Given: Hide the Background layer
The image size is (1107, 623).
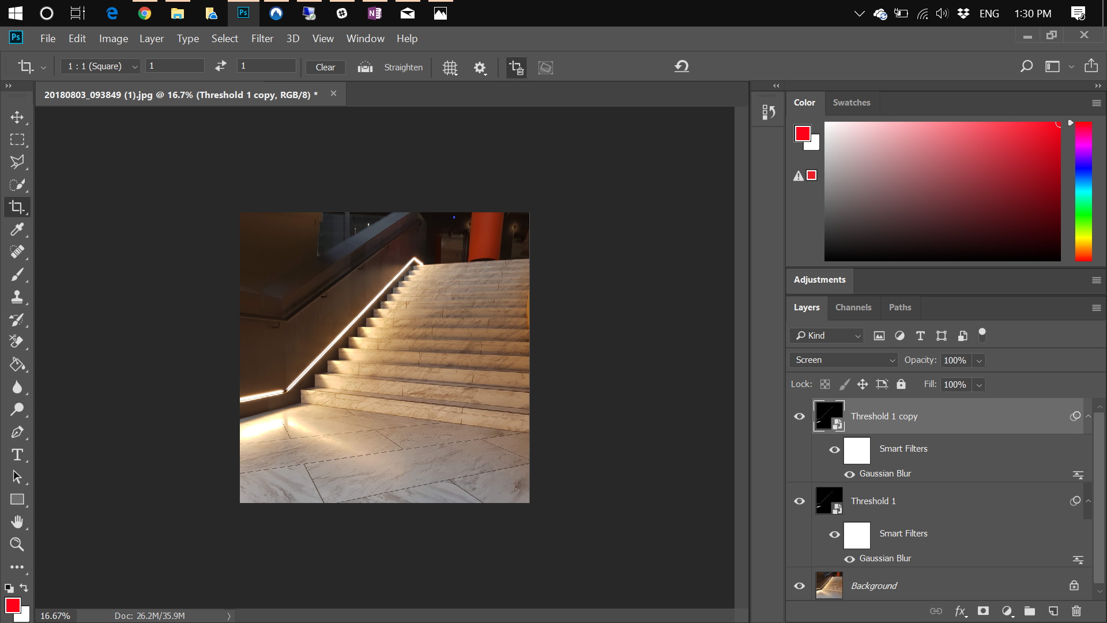Looking at the screenshot, I should [799, 586].
